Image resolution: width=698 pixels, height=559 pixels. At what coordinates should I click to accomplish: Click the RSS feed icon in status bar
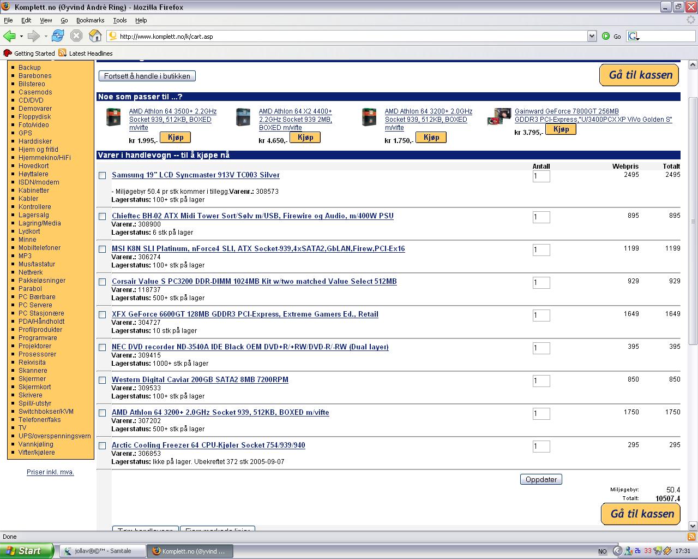tap(691, 537)
